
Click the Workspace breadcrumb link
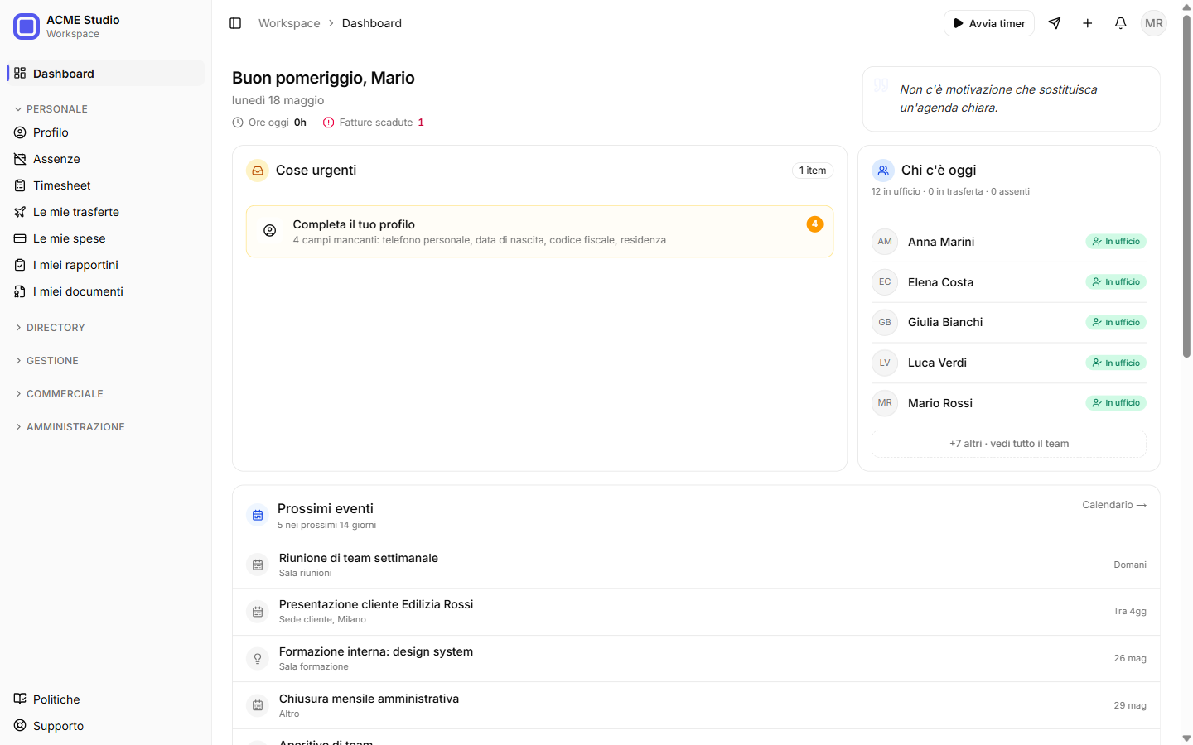click(x=289, y=23)
